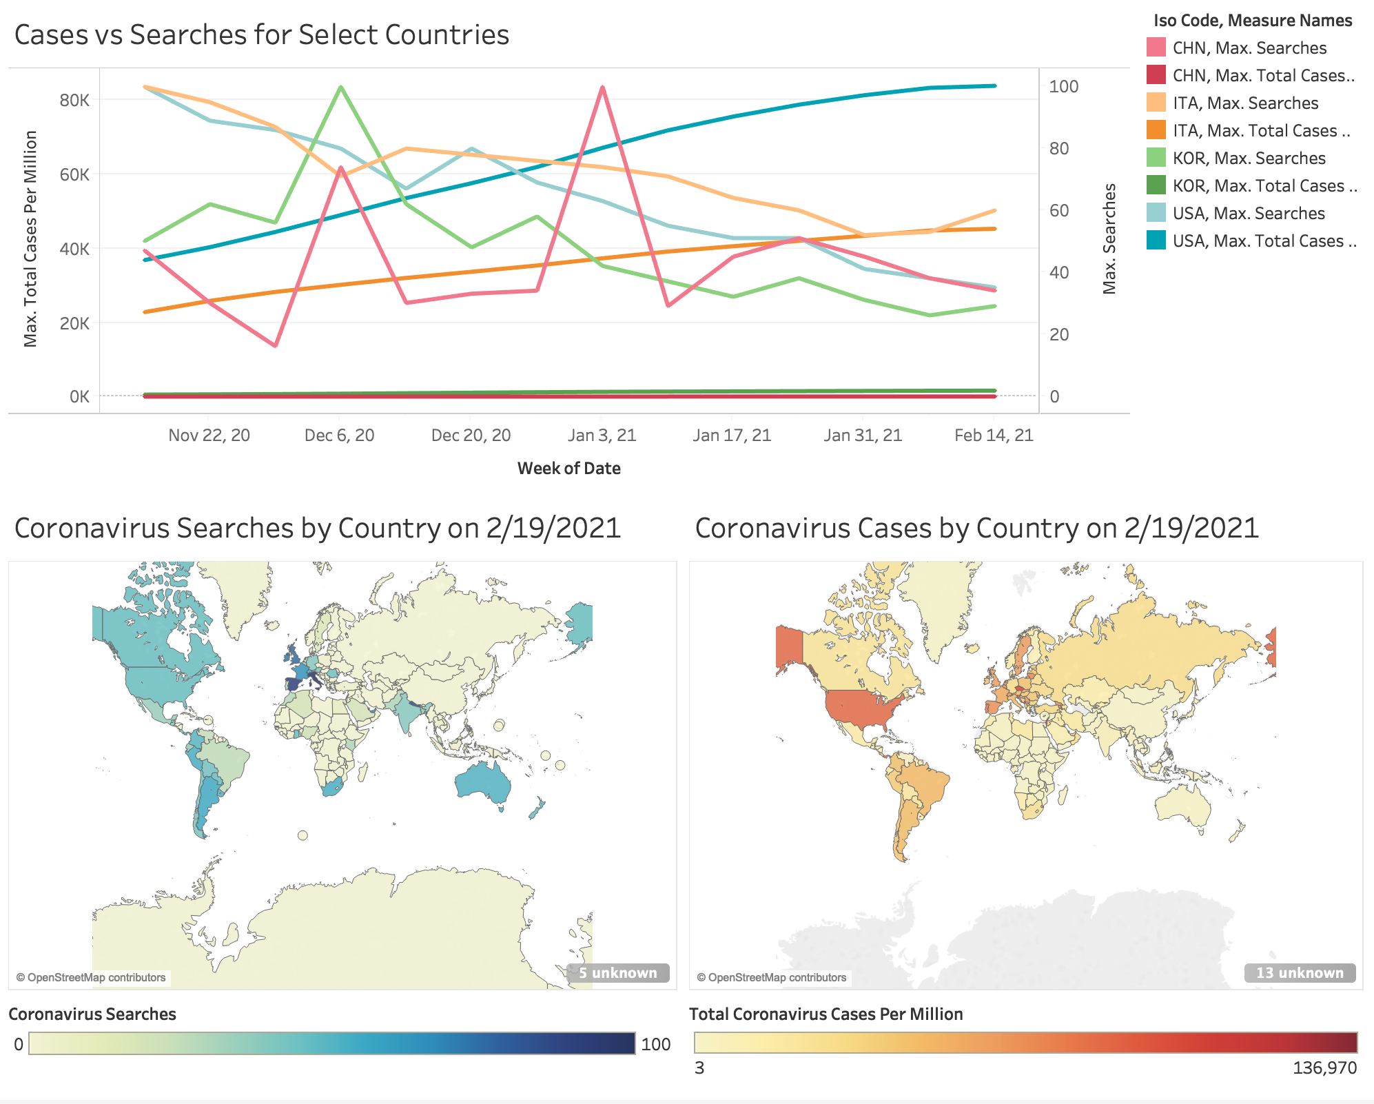Click the Dec 6, 20 axis label

coord(339,435)
